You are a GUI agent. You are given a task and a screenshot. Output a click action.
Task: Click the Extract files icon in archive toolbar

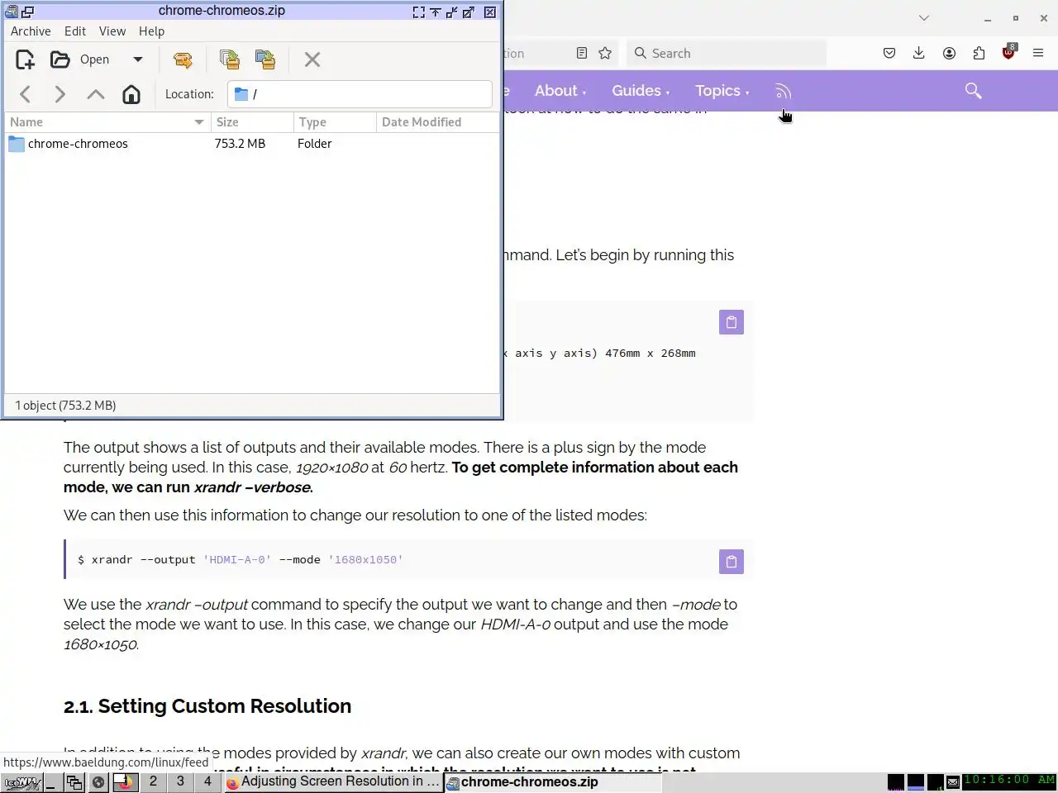(183, 59)
